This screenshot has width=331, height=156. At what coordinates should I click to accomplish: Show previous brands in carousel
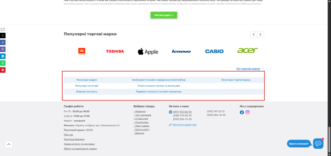pos(254,34)
